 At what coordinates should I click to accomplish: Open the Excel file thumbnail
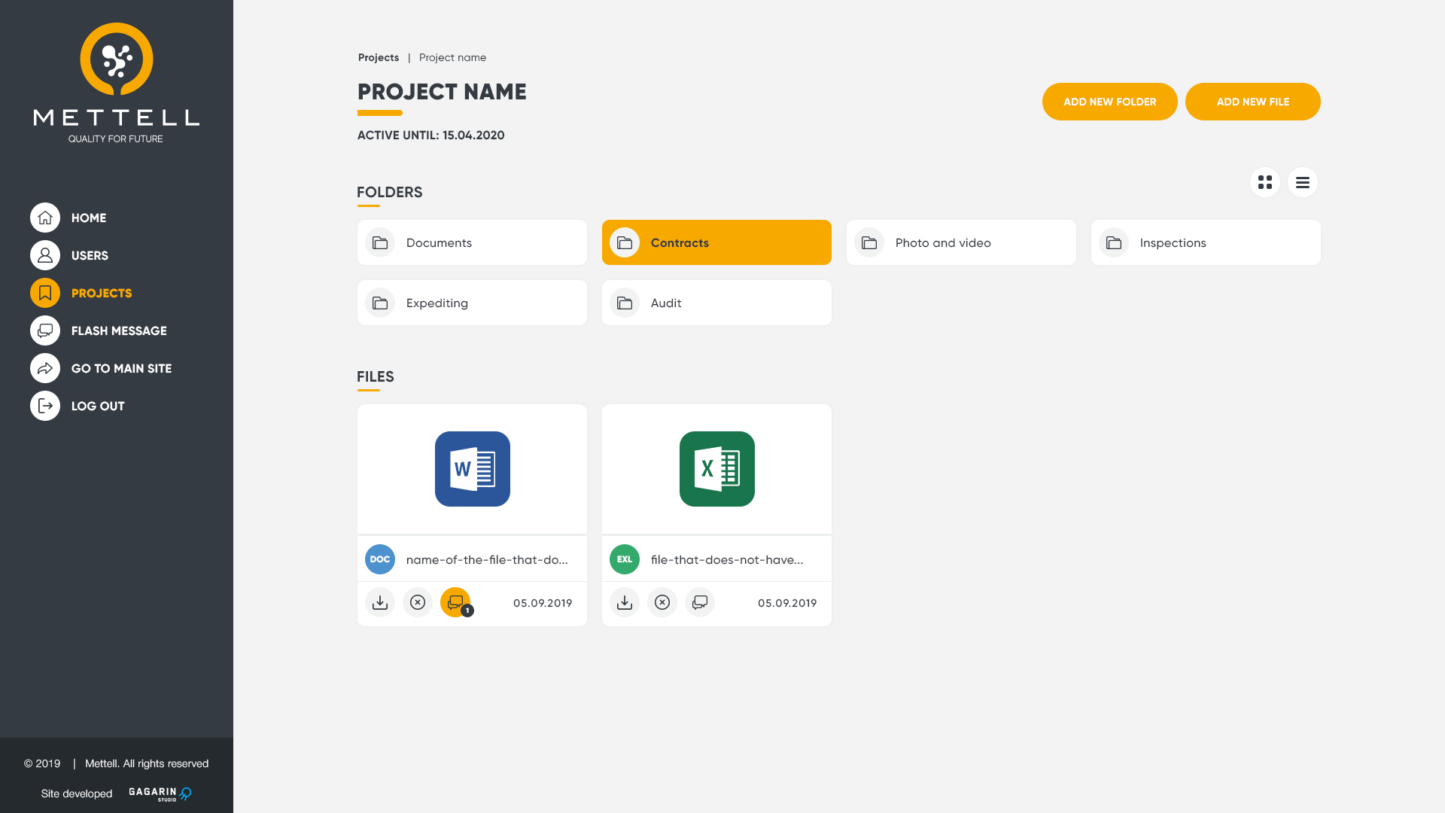716,469
